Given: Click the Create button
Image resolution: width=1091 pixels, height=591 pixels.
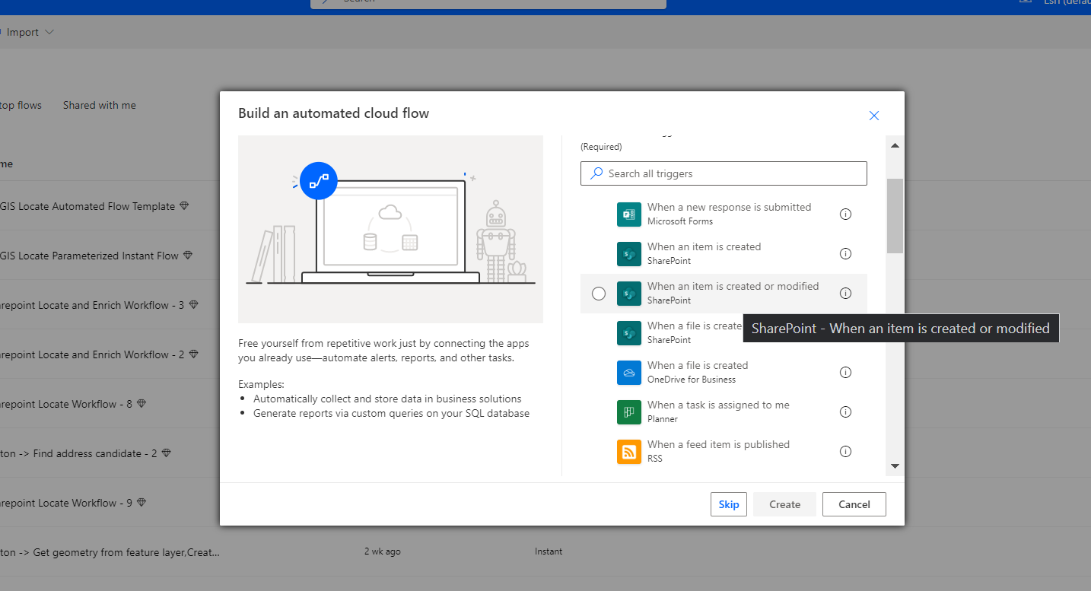Looking at the screenshot, I should click(784, 504).
